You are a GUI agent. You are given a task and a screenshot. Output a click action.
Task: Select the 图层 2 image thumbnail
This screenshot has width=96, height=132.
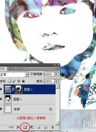[8, 89]
